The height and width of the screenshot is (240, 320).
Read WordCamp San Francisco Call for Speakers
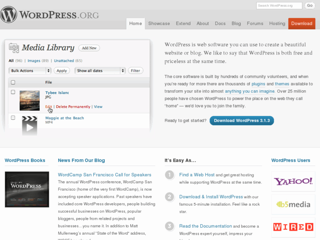104,175
